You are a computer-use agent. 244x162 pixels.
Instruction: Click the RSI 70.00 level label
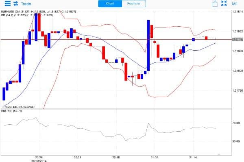(x=236, y=123)
